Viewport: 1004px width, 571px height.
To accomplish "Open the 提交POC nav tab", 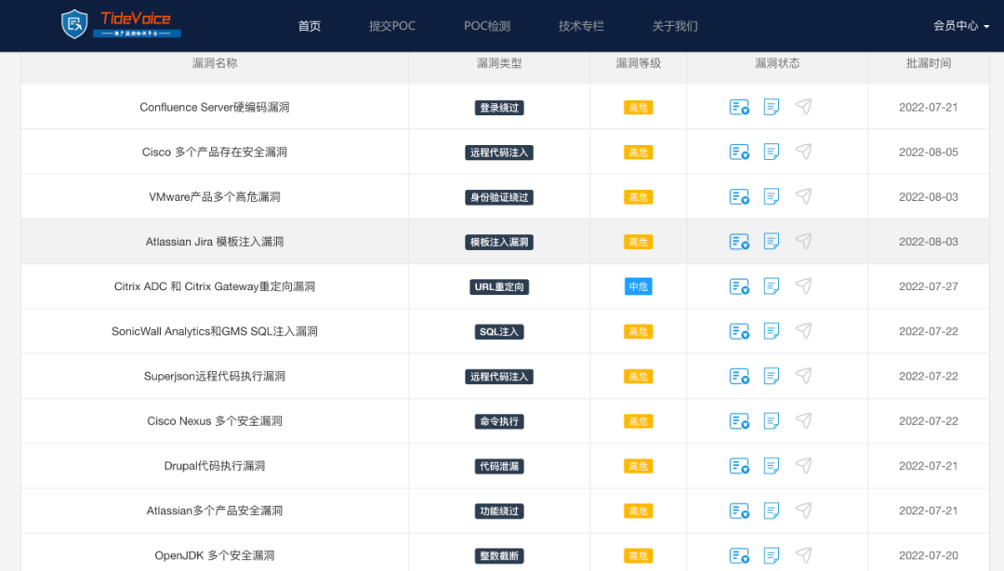I will [392, 26].
